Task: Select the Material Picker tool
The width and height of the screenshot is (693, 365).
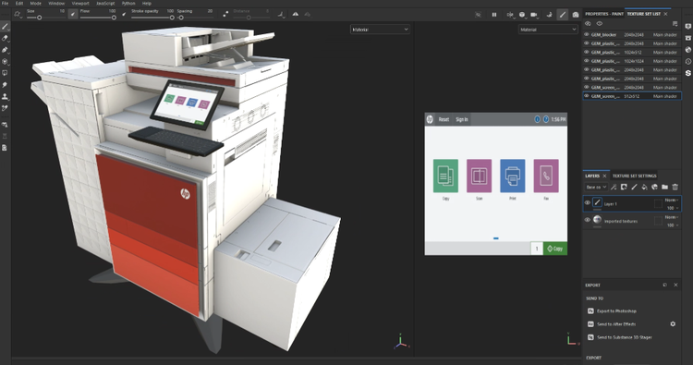Action: [5, 108]
